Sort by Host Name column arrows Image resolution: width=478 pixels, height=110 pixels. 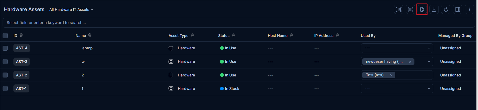(x=291, y=35)
